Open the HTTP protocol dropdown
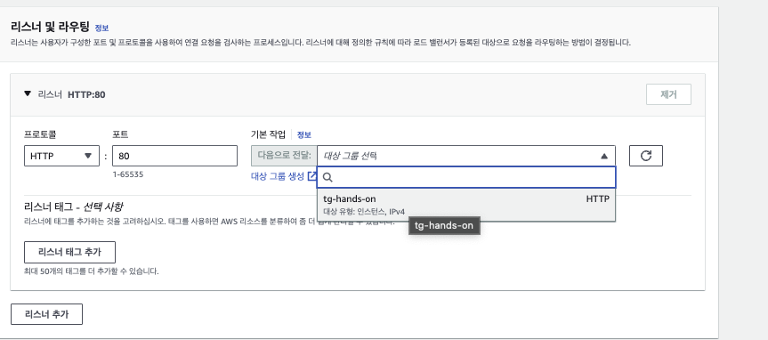This screenshot has height=340, width=768. tap(61, 156)
